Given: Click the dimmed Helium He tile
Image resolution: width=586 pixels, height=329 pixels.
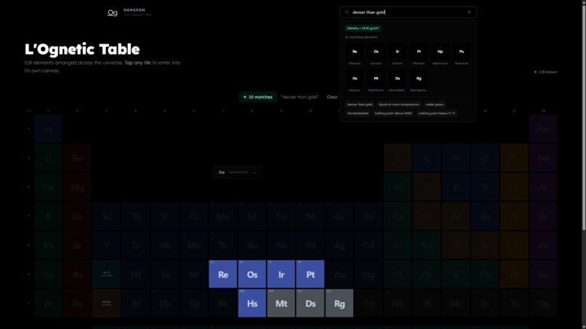Looking at the screenshot, I should [x=543, y=129].
